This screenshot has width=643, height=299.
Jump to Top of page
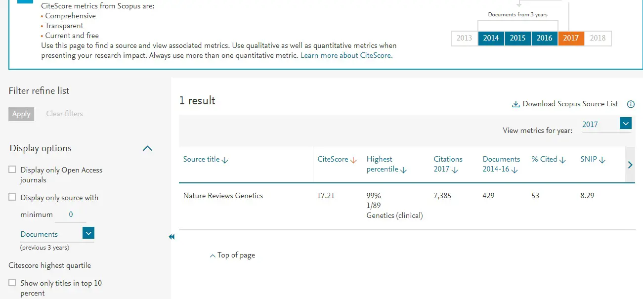232,256
